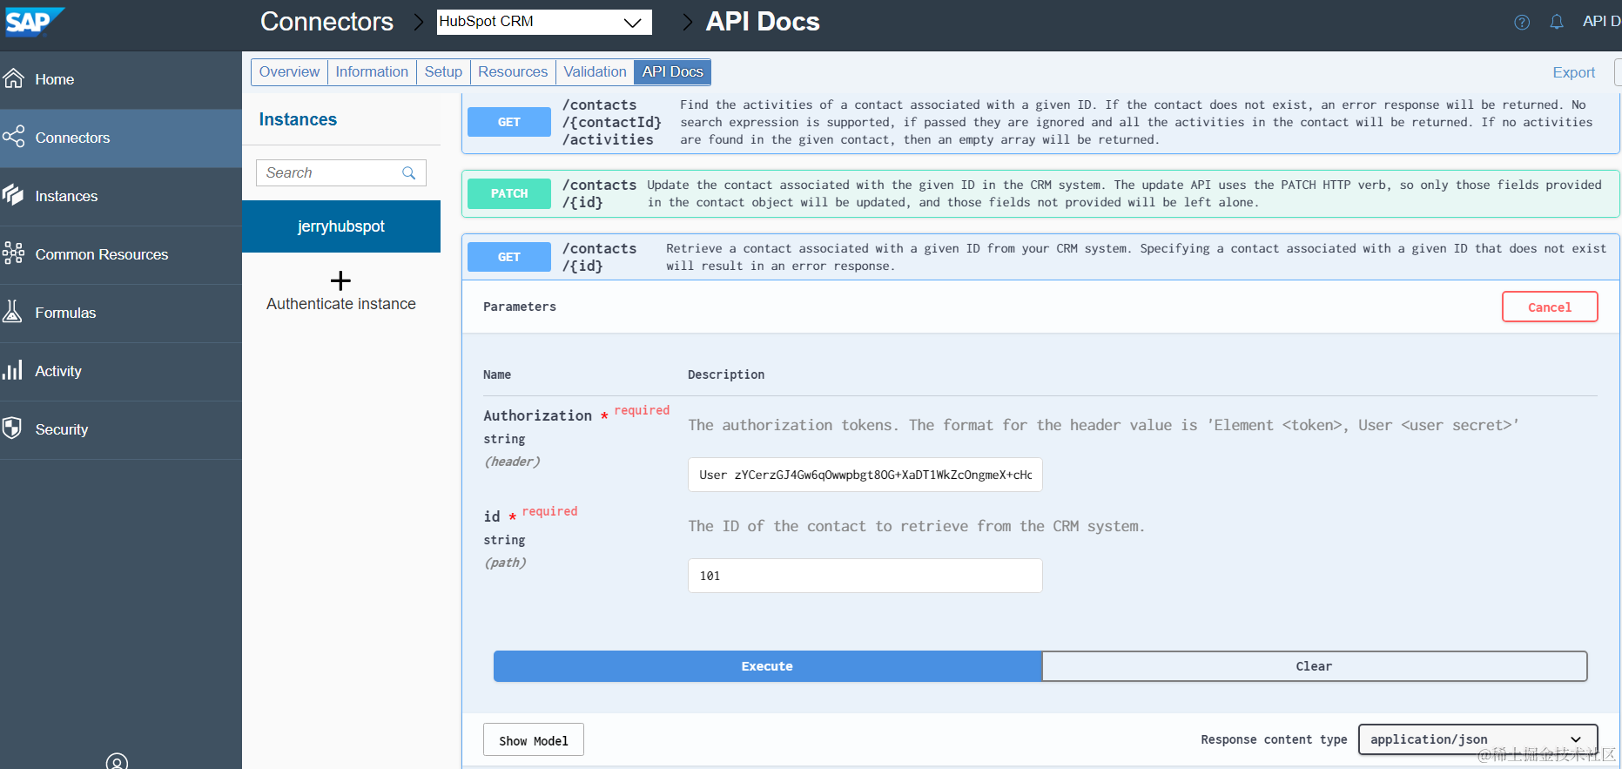1622x769 pixels.
Task: Select the jerryhubspot instance
Action: click(x=341, y=226)
